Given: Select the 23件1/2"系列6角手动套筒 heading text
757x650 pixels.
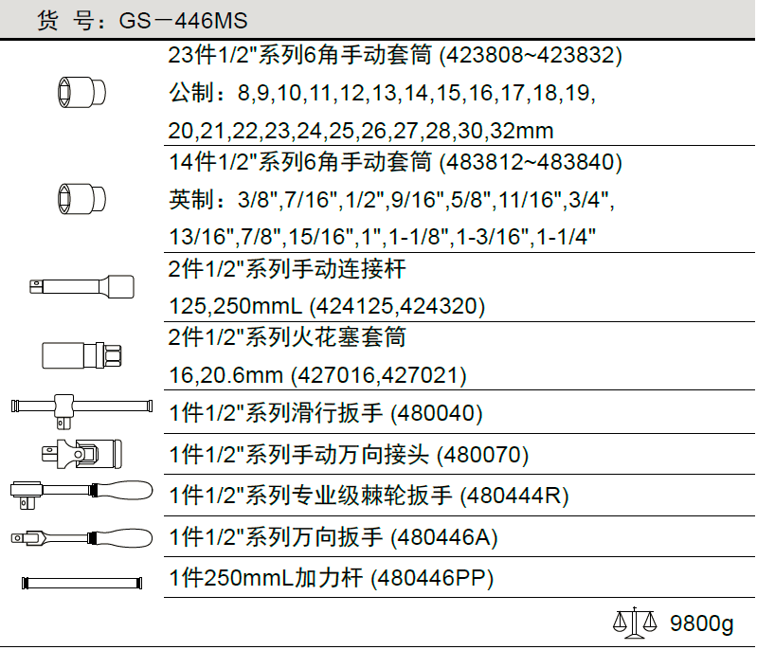Looking at the screenshot, I should point(395,56).
